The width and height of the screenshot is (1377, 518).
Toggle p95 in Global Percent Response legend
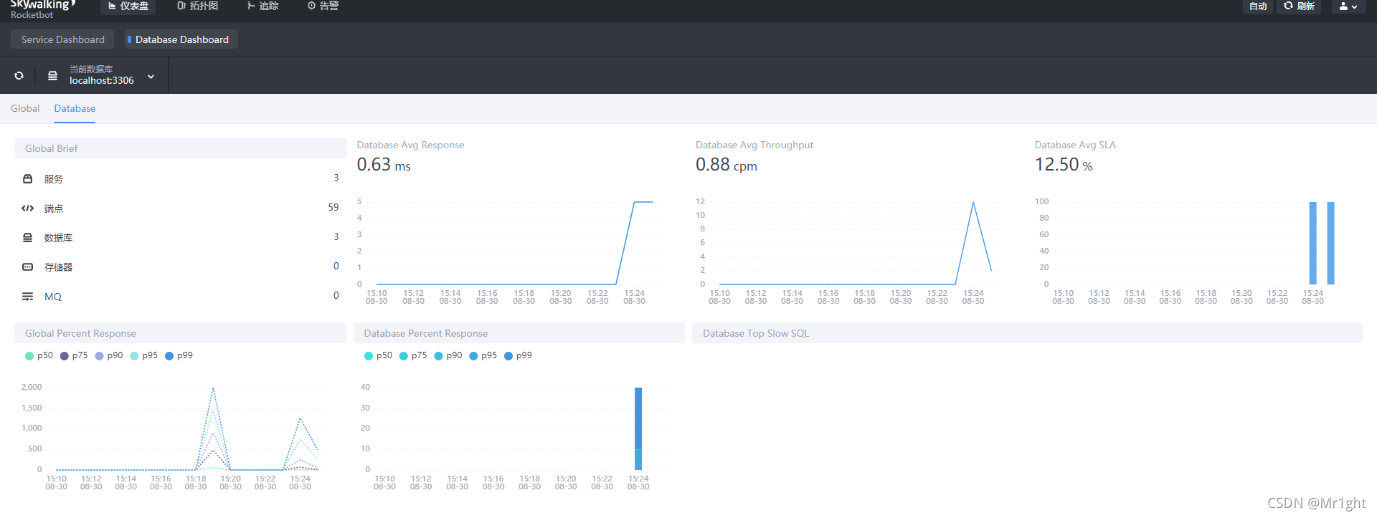pos(143,355)
